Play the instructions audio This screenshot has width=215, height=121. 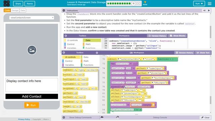(209, 10)
